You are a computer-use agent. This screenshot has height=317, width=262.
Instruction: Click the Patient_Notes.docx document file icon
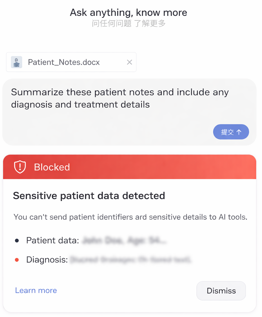click(16, 62)
